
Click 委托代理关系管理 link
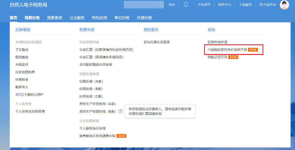point(156,42)
